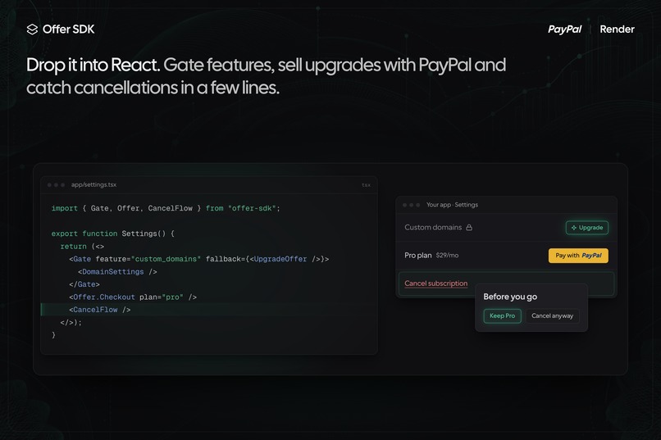Screen dimensions: 661x440
Task: Click the Pro plan label
Action: point(417,255)
